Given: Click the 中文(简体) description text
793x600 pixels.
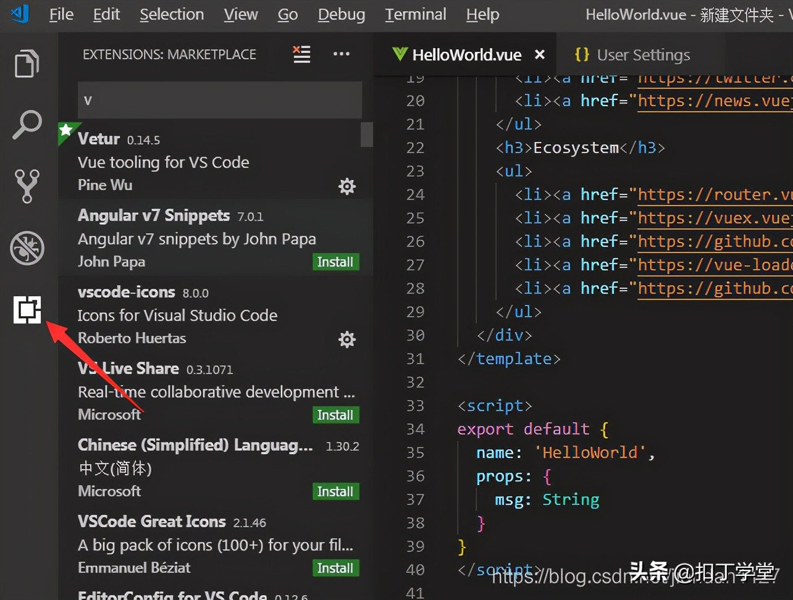Looking at the screenshot, I should click(x=115, y=469).
